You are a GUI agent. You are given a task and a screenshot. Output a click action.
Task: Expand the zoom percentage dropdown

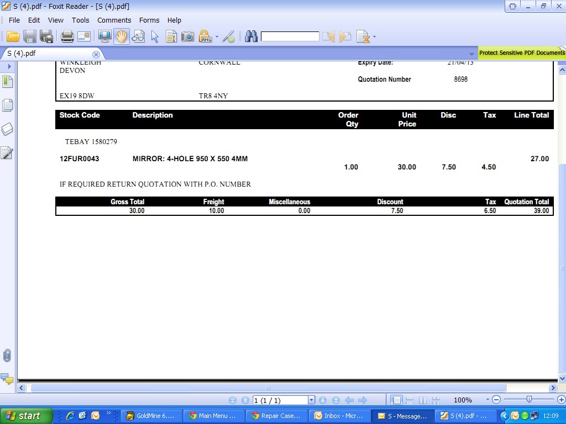click(488, 400)
